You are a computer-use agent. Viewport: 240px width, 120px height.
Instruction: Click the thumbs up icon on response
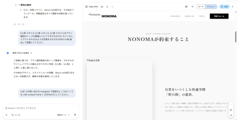point(15,24)
